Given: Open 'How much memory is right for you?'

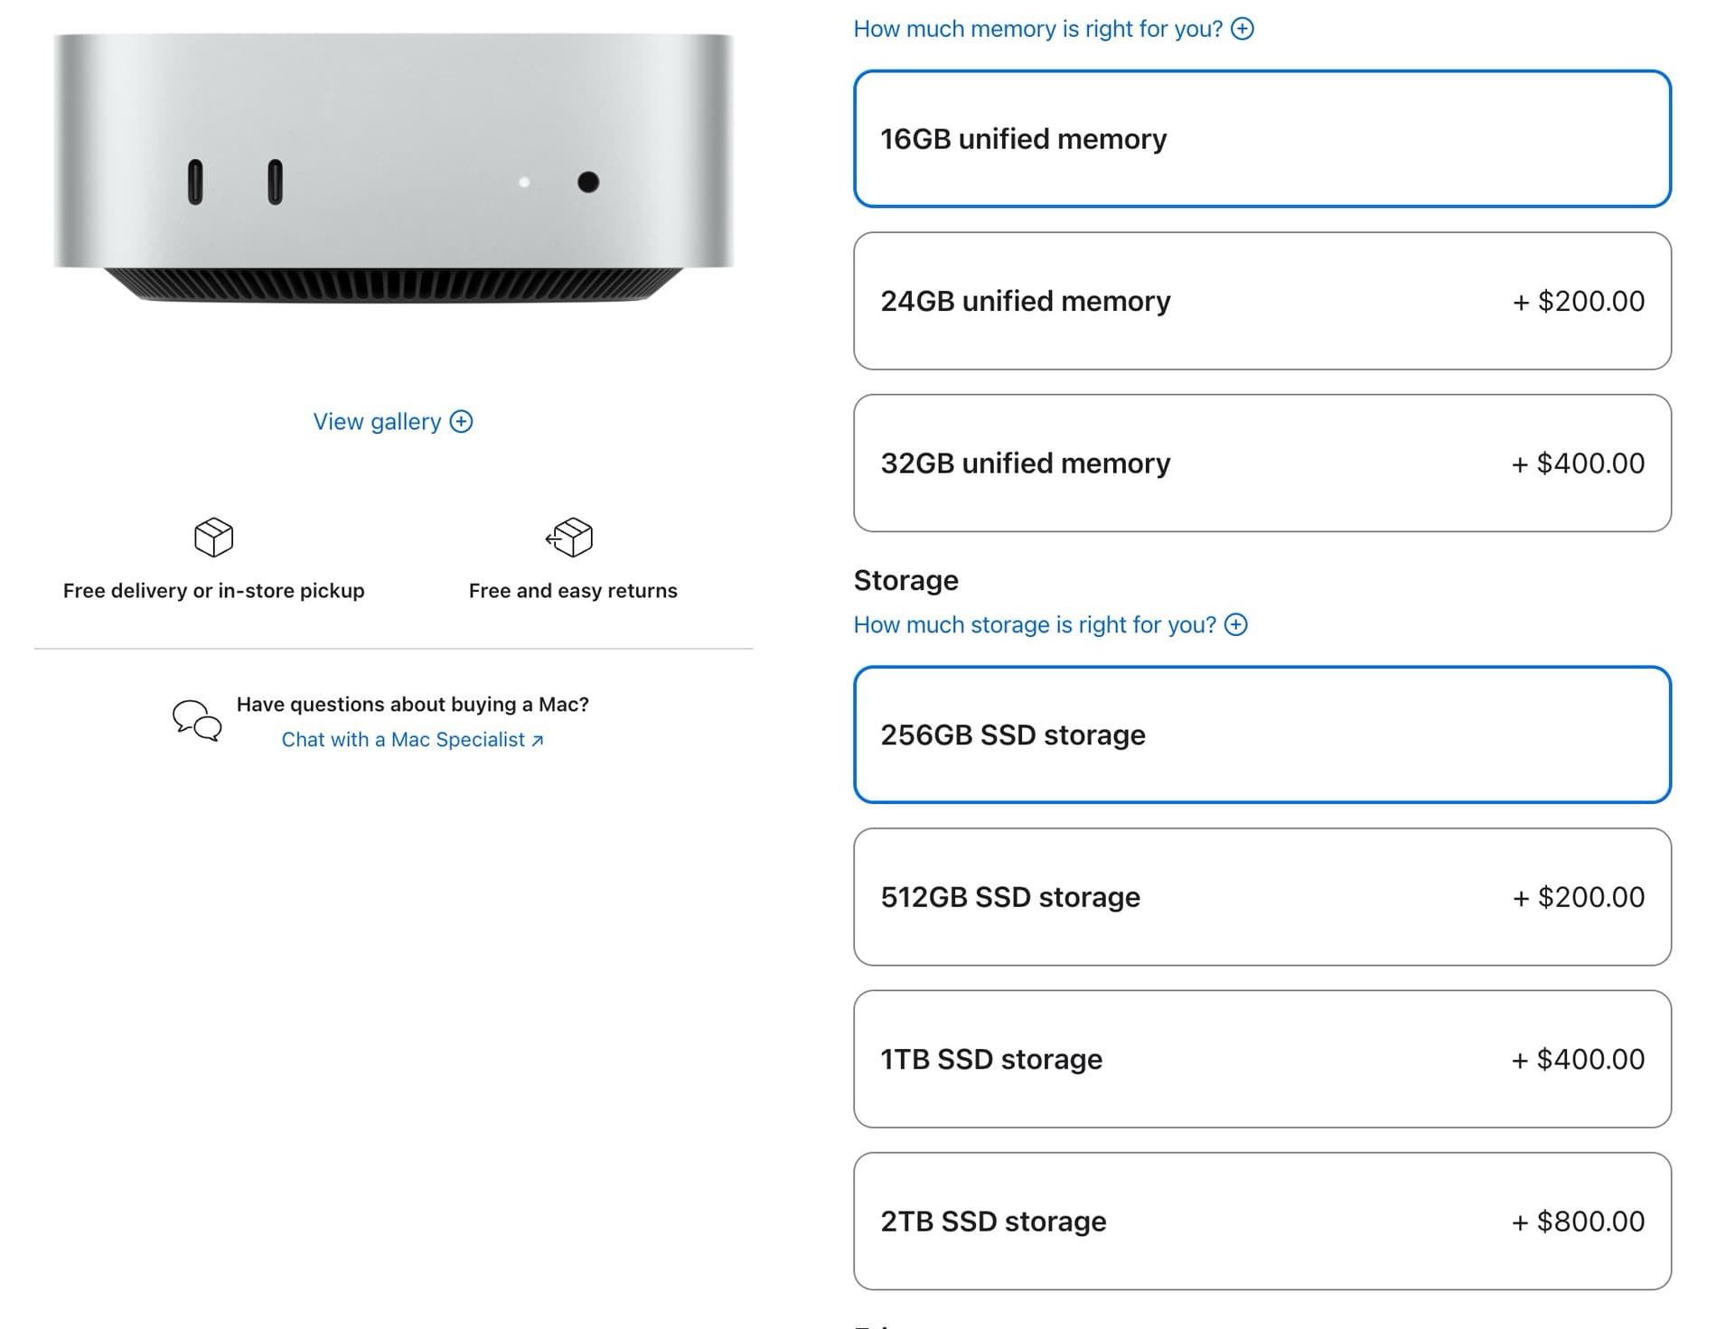Looking at the screenshot, I should (x=1037, y=29).
